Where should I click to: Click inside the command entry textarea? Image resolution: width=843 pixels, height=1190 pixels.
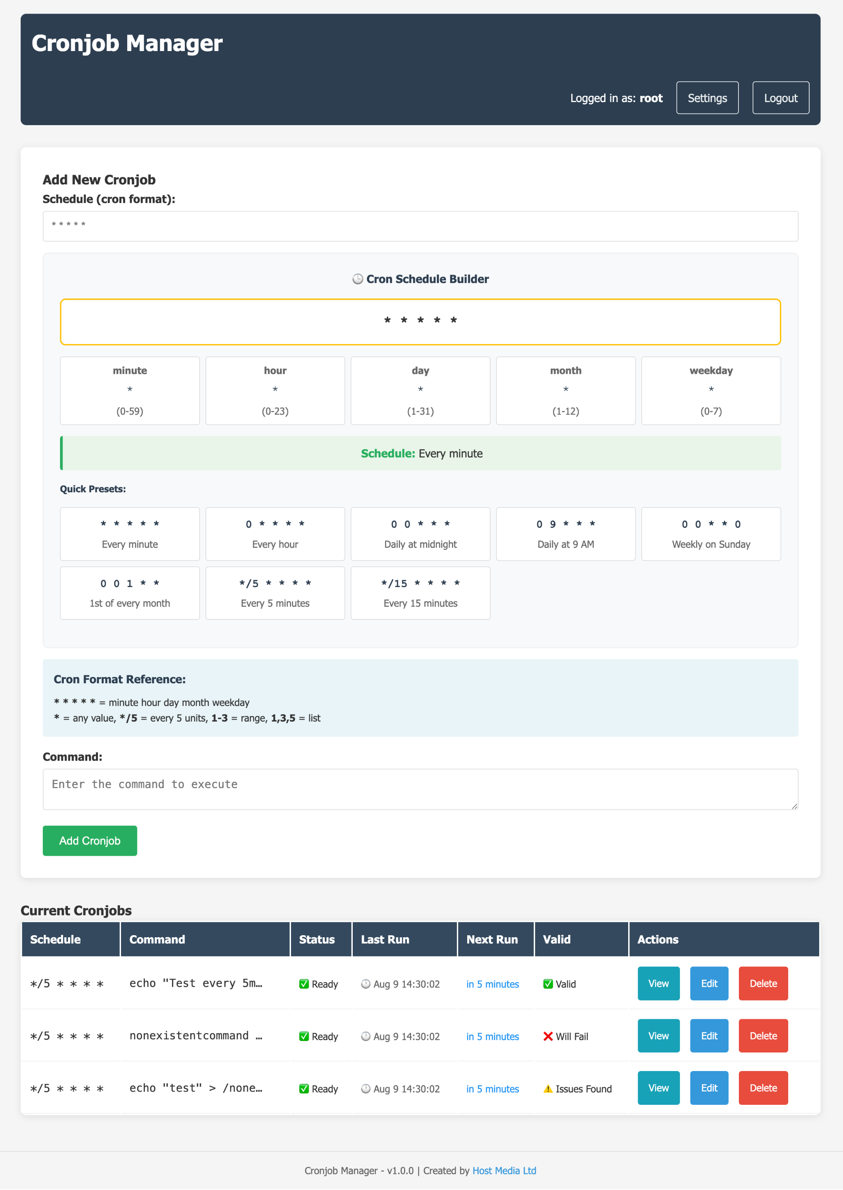click(420, 789)
